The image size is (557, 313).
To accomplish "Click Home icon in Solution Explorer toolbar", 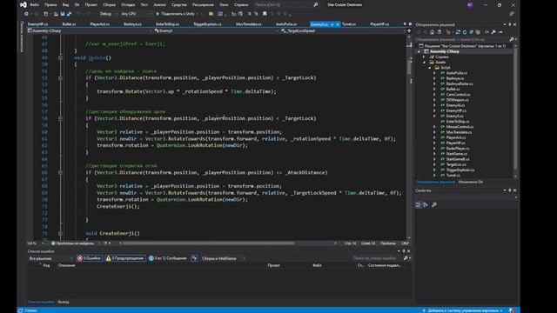I will [432, 32].
